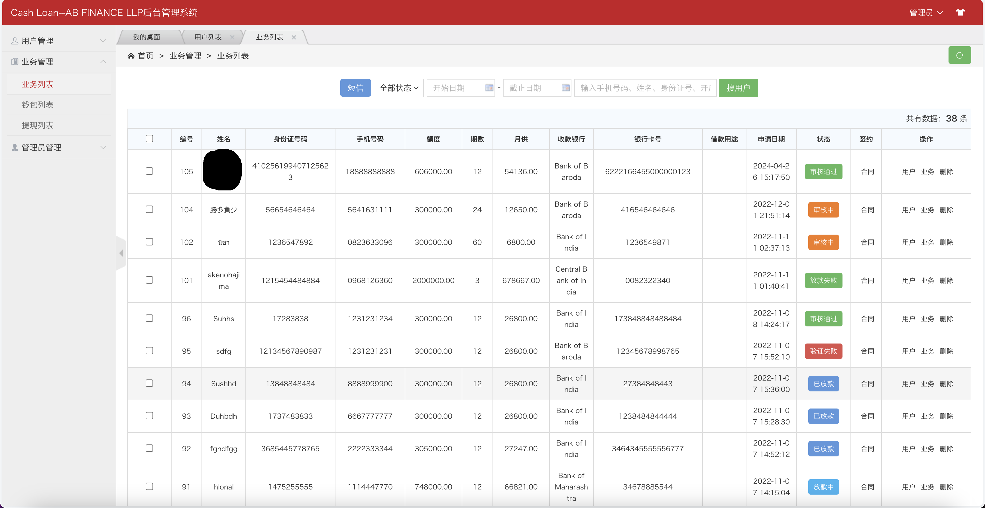Open the end date calendar icon
This screenshot has width=985, height=508.
pos(565,88)
